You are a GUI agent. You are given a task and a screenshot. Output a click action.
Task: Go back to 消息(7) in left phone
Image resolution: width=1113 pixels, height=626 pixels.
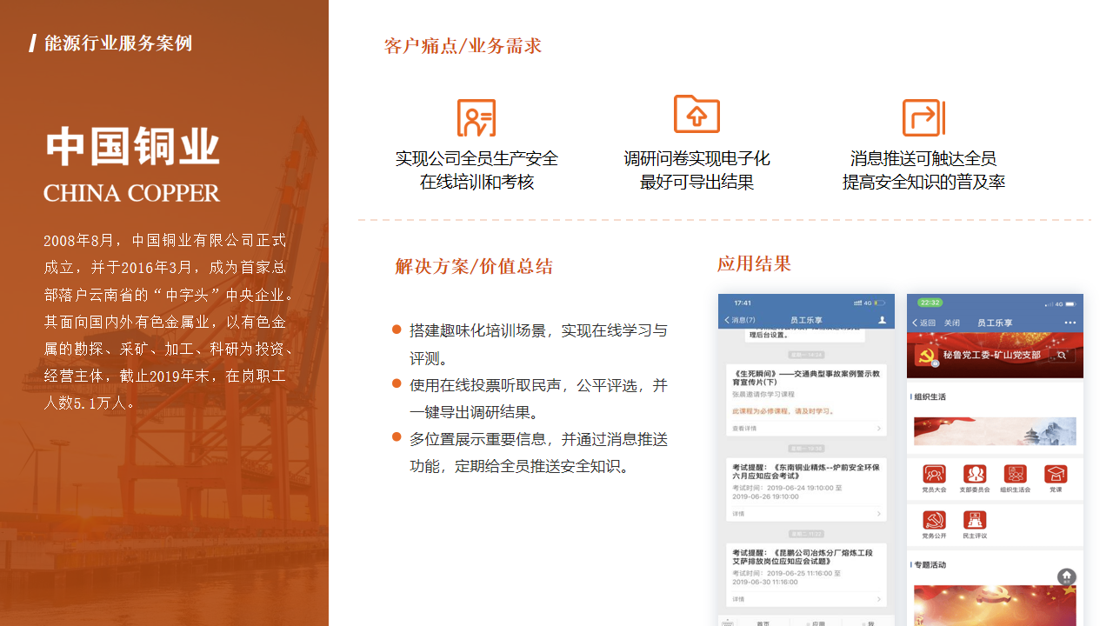click(x=741, y=320)
